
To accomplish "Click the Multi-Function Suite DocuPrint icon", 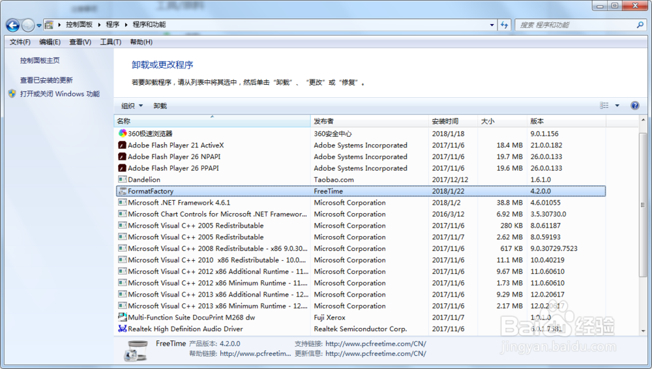I will (x=123, y=317).
